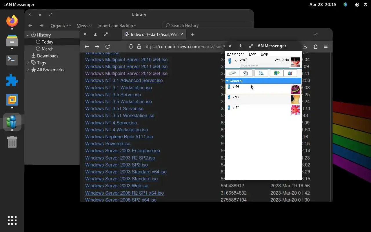Start a conversation using the chat bubbles icon
The height and width of the screenshot is (232, 371).
(232, 73)
